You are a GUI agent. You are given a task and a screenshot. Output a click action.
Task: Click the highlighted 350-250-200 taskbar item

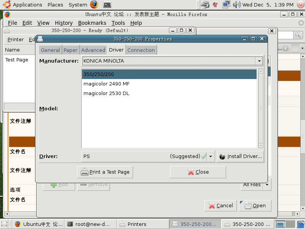(x=195, y=224)
